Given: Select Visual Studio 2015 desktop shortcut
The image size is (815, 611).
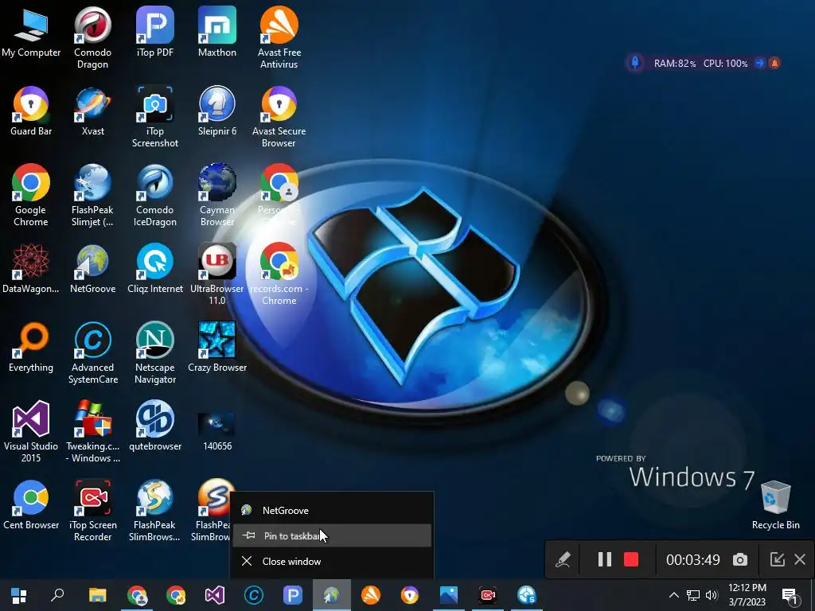Looking at the screenshot, I should (31, 431).
